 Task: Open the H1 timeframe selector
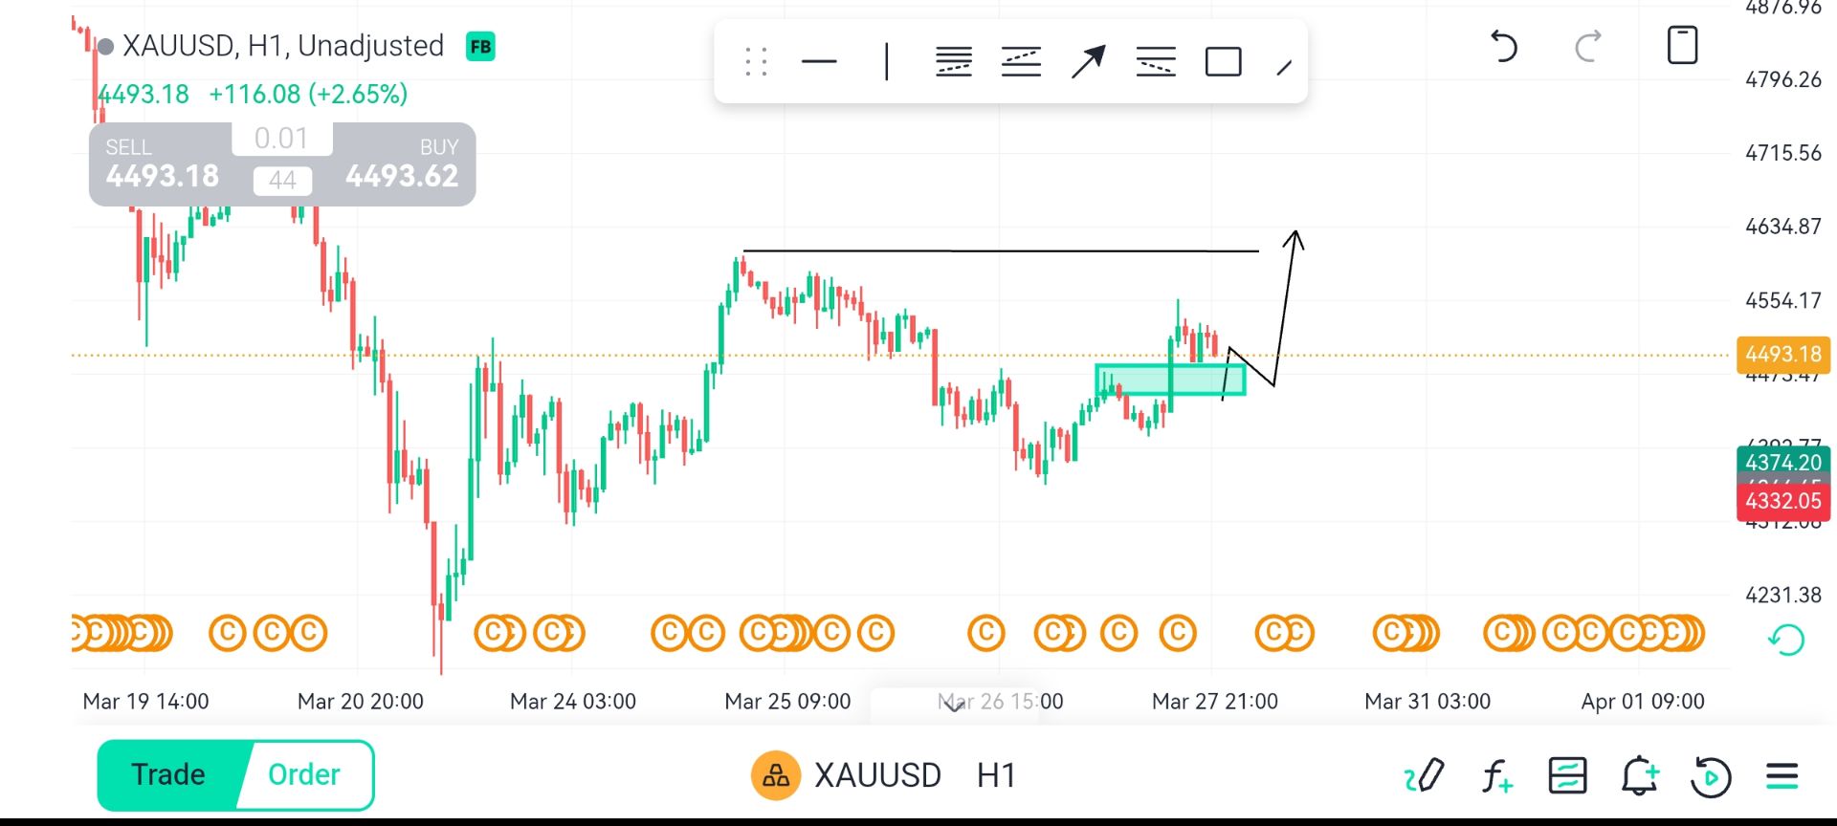(996, 775)
